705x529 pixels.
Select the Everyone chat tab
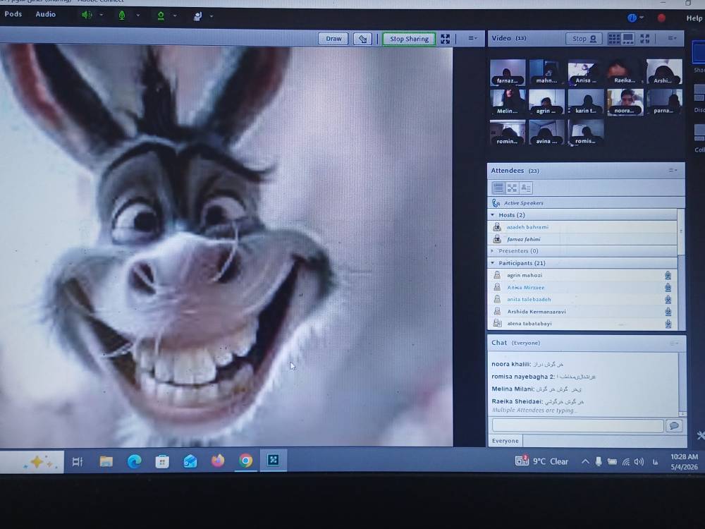click(505, 441)
